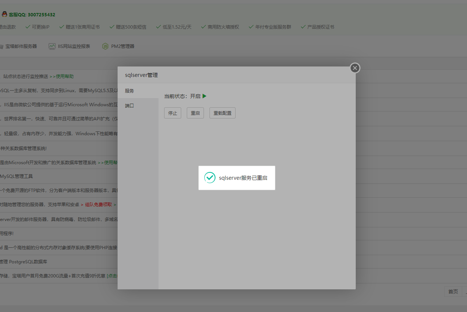Screen dimensions: 467x312
Task: Click the '宝塔用户首月免费200G流量' promo text
Action: pyautogui.click(x=40, y=276)
